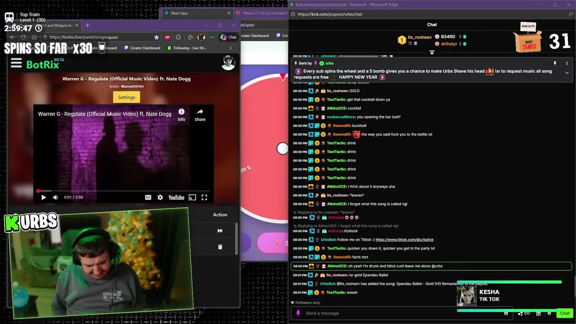576x324 pixels.
Task: Open song request Settings in BotRix
Action: 126,97
